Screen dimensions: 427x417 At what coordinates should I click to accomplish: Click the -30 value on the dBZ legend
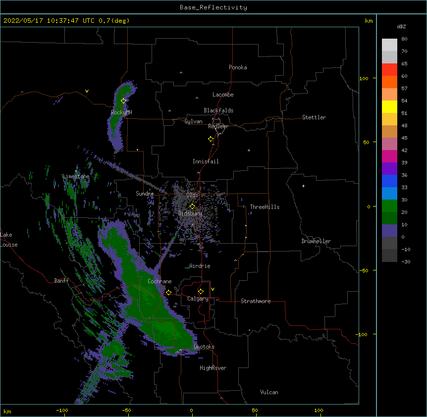point(406,261)
